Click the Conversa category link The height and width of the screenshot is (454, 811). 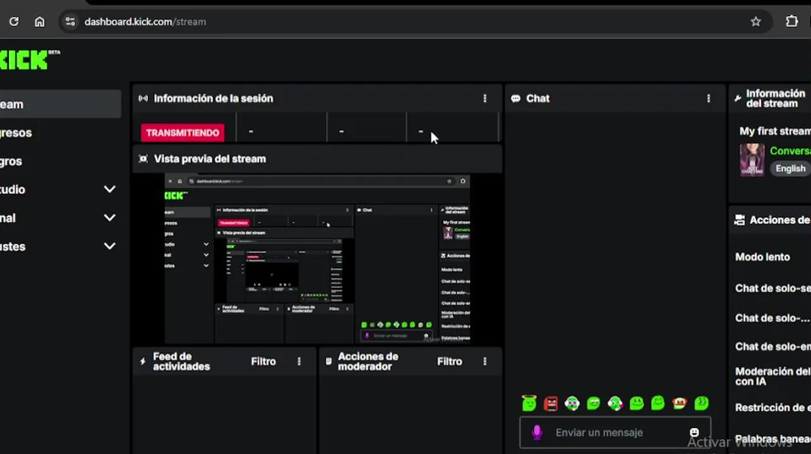(790, 151)
